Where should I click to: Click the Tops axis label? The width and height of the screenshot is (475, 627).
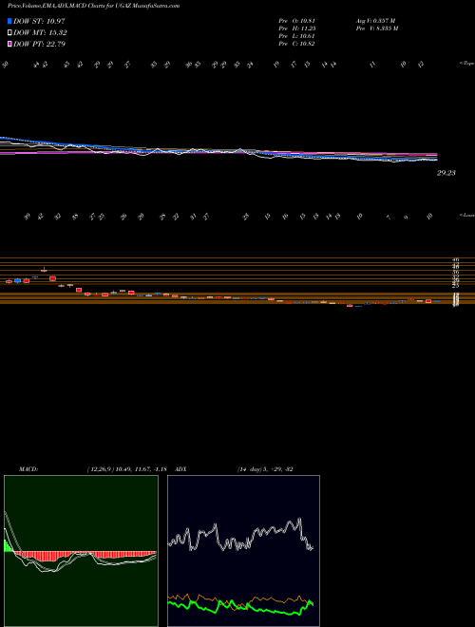coord(466,64)
